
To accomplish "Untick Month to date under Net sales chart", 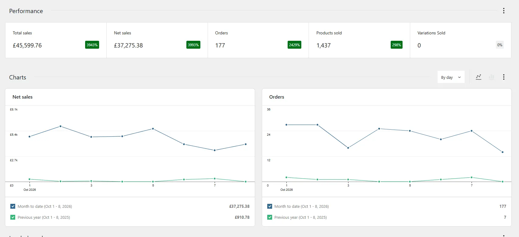I will click(13, 206).
